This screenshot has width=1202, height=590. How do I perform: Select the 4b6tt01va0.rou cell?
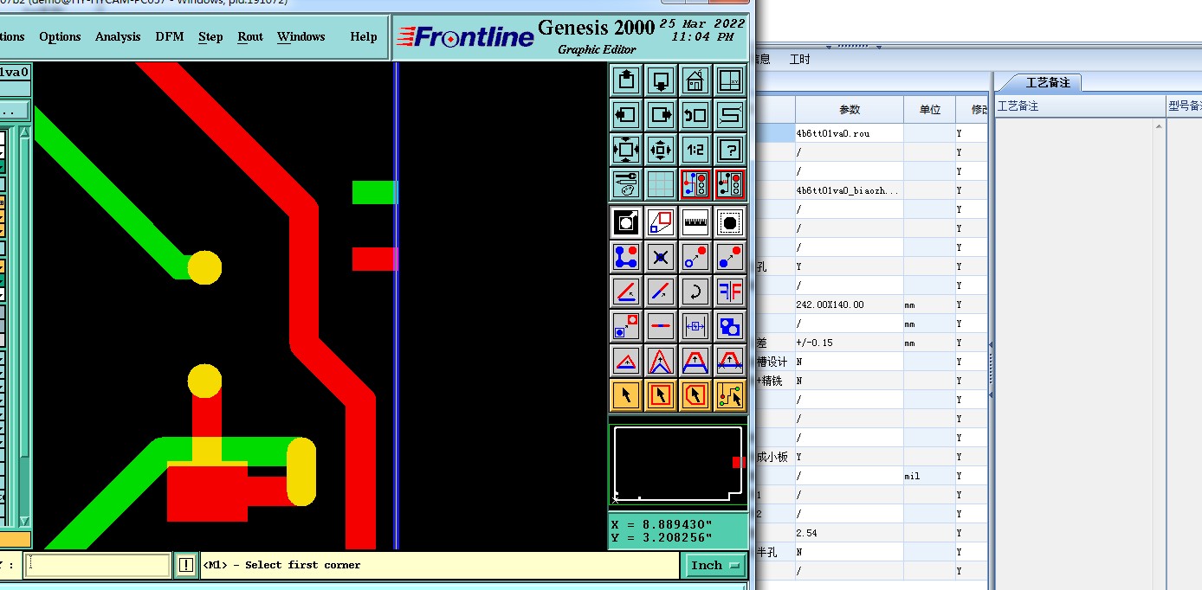pos(850,133)
